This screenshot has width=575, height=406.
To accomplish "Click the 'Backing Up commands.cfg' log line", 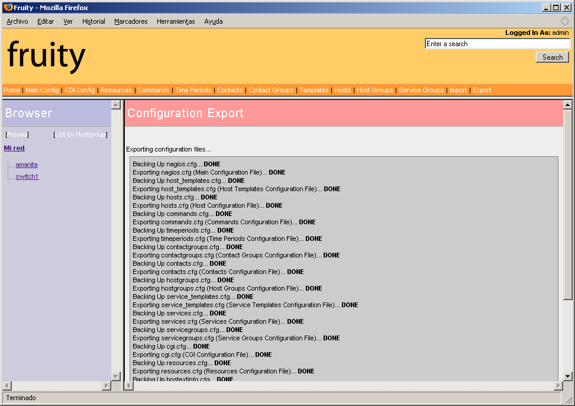I will point(182,214).
